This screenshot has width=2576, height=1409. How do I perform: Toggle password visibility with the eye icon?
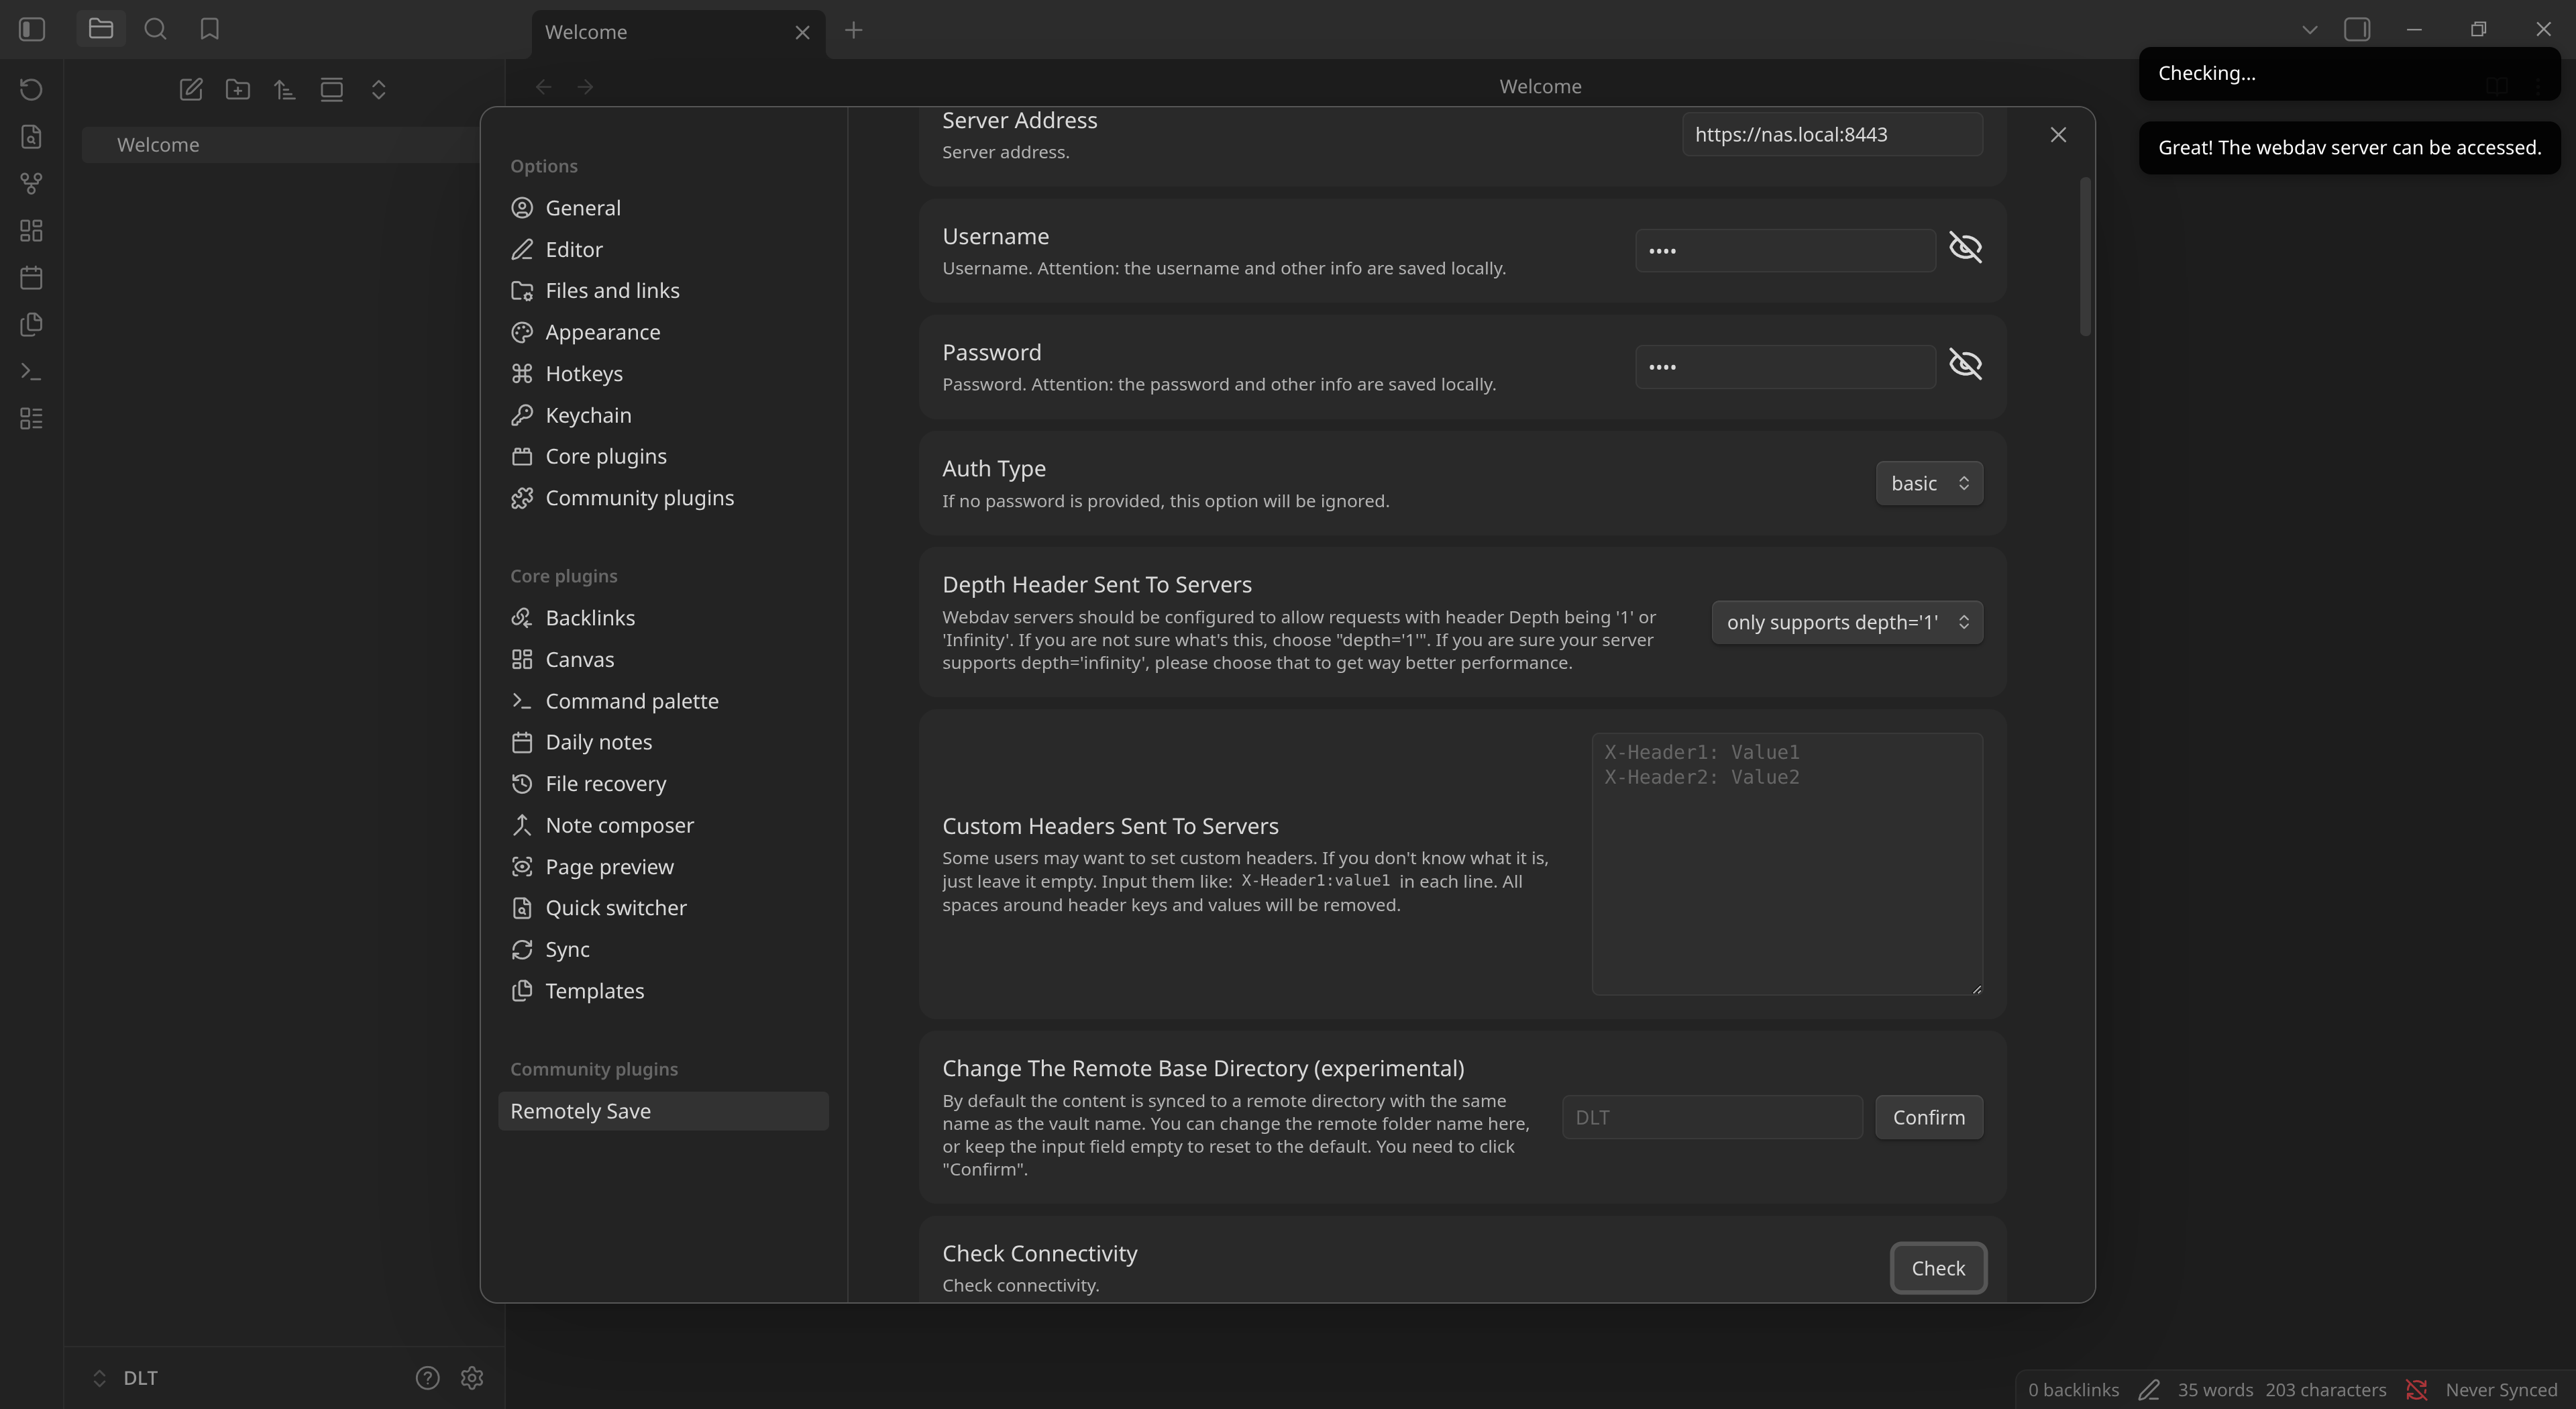pyautogui.click(x=1966, y=364)
